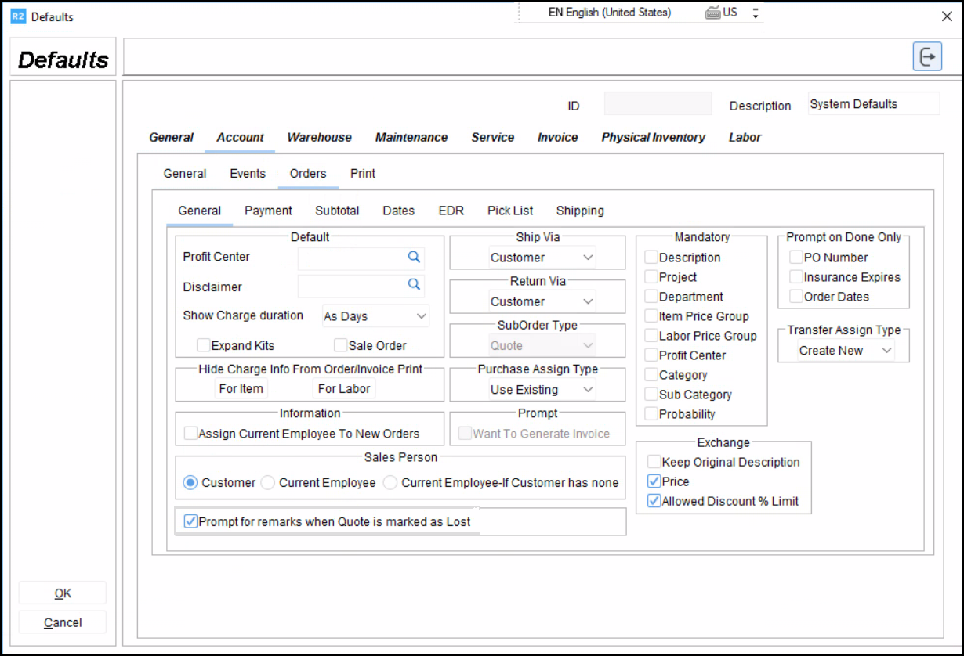Image resolution: width=964 pixels, height=656 pixels.
Task: Click the R2 application icon in title bar
Action: (x=18, y=16)
